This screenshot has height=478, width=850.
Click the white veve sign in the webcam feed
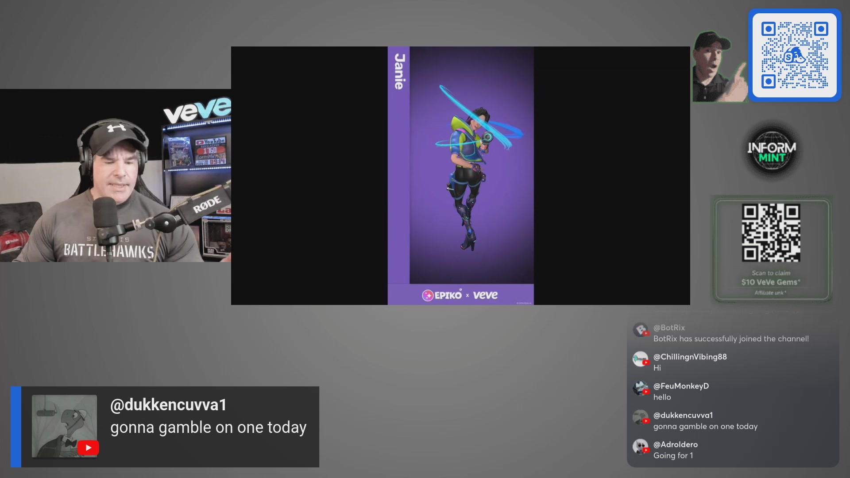(x=197, y=110)
